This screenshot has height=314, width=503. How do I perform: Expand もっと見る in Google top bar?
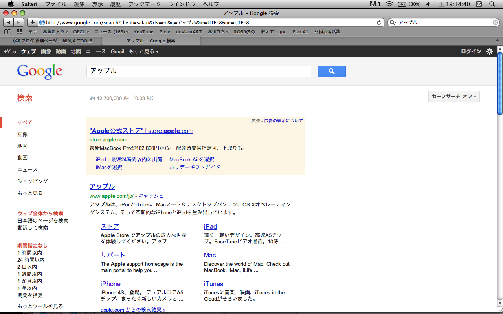143,51
